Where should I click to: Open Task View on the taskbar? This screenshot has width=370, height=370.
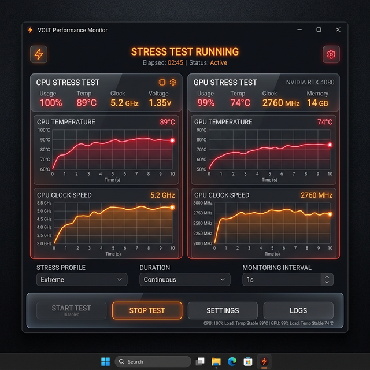200,361
